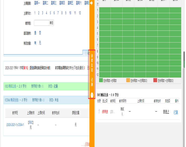
Task: Collapse the (CS04)测试任选1 course row
Action: point(47,100)
